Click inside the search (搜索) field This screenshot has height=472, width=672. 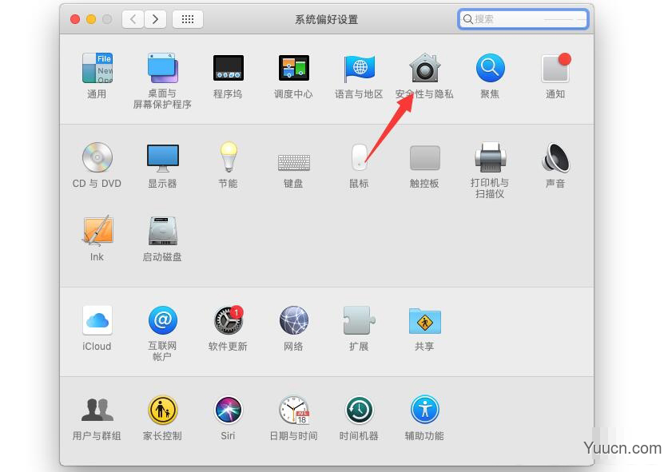pyautogui.click(x=523, y=18)
